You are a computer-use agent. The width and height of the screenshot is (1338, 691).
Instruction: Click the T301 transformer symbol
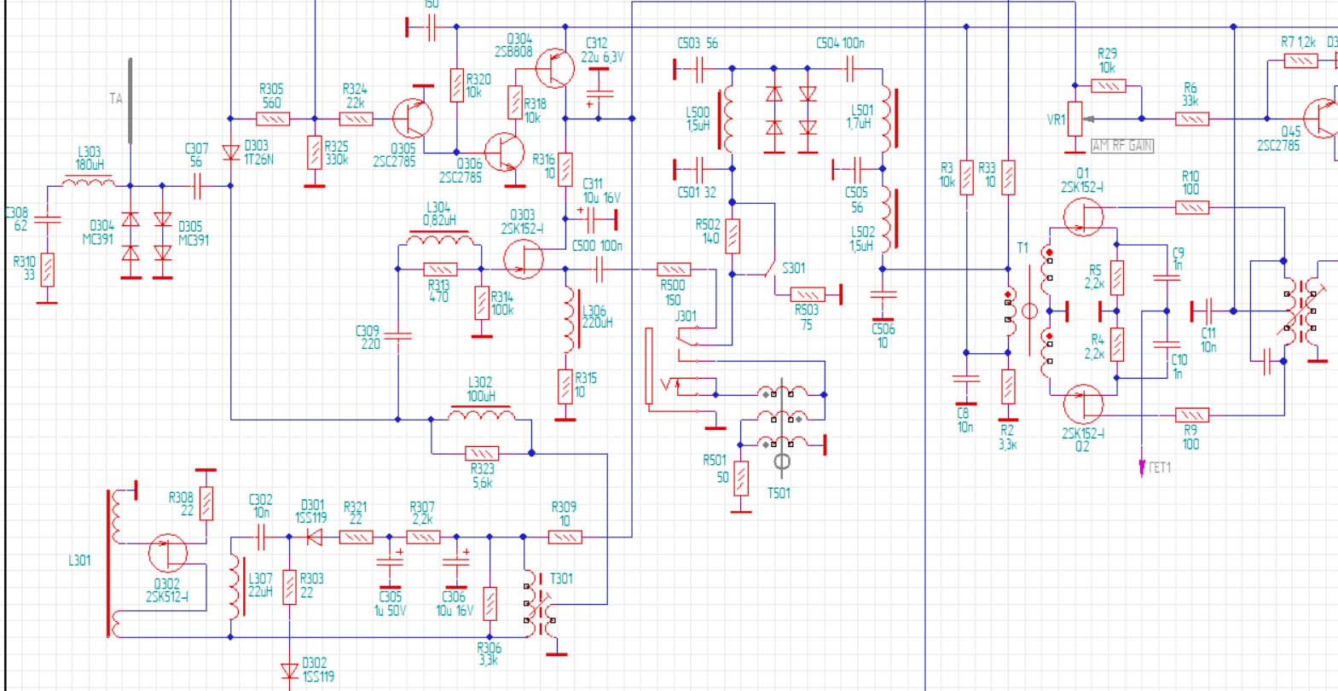pyautogui.click(x=536, y=605)
